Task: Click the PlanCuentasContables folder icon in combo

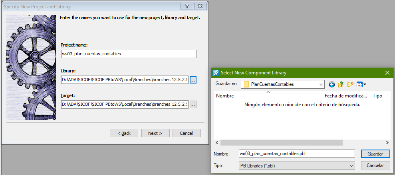Action: 246,84
